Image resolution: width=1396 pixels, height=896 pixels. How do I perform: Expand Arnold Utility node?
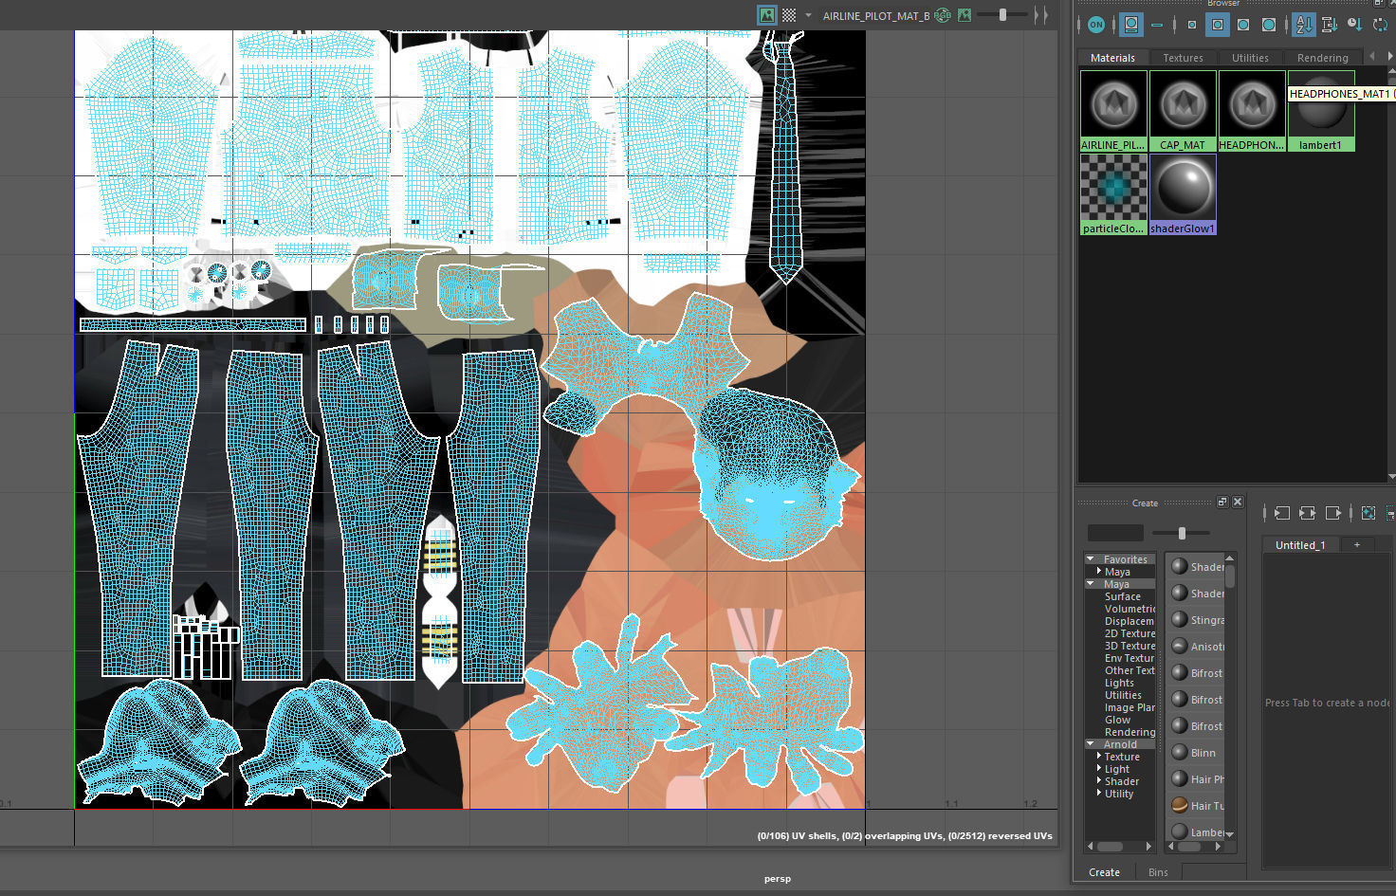1099,794
